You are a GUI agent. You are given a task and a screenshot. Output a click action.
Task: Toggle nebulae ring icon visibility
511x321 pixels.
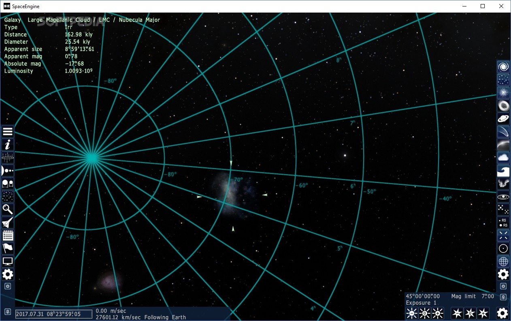click(503, 106)
